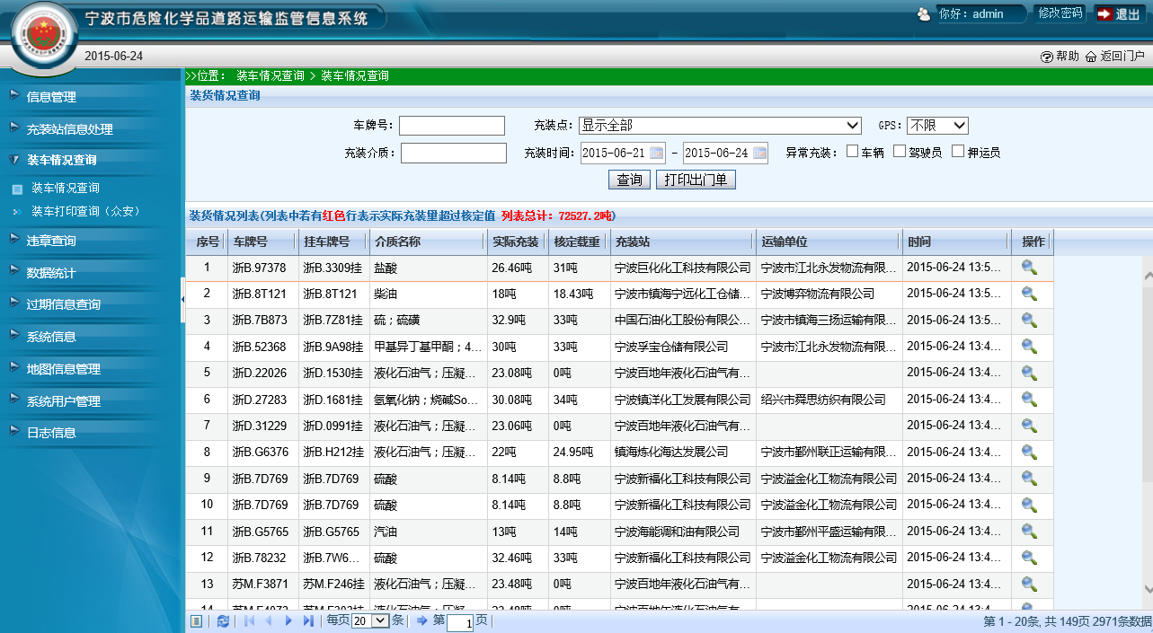View details icon for row 3 浙B.7B873
The width and height of the screenshot is (1153, 633).
[1029, 321]
